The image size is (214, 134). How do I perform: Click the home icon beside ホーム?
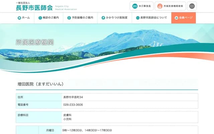coord(19,18)
